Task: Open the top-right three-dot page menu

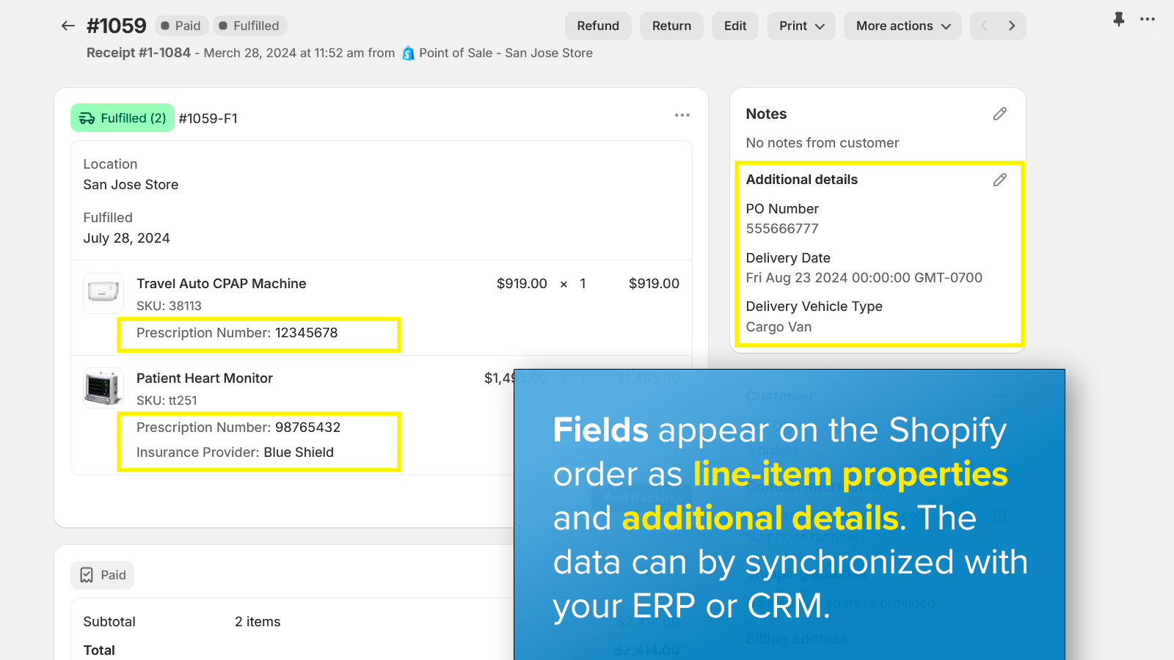Action: [1148, 20]
